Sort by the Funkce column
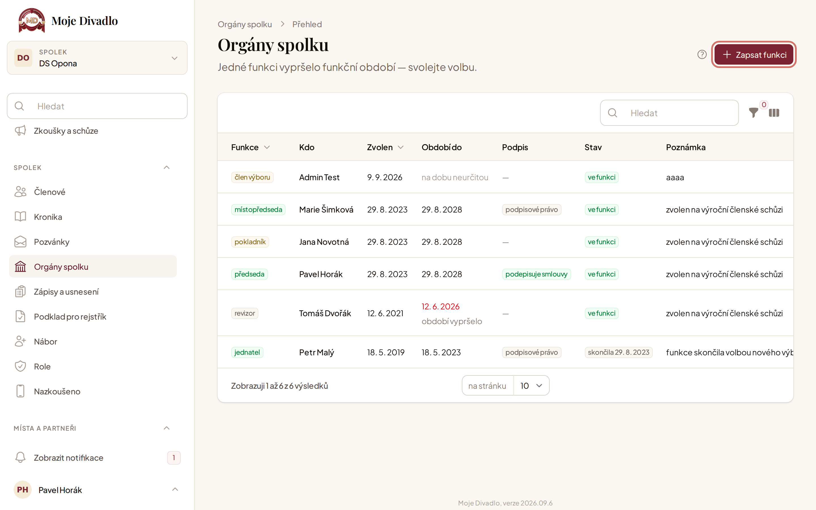The width and height of the screenshot is (816, 510). 250,147
